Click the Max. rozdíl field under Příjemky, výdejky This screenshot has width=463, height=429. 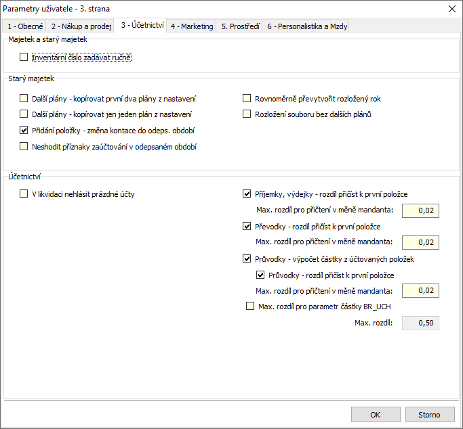tap(420, 210)
